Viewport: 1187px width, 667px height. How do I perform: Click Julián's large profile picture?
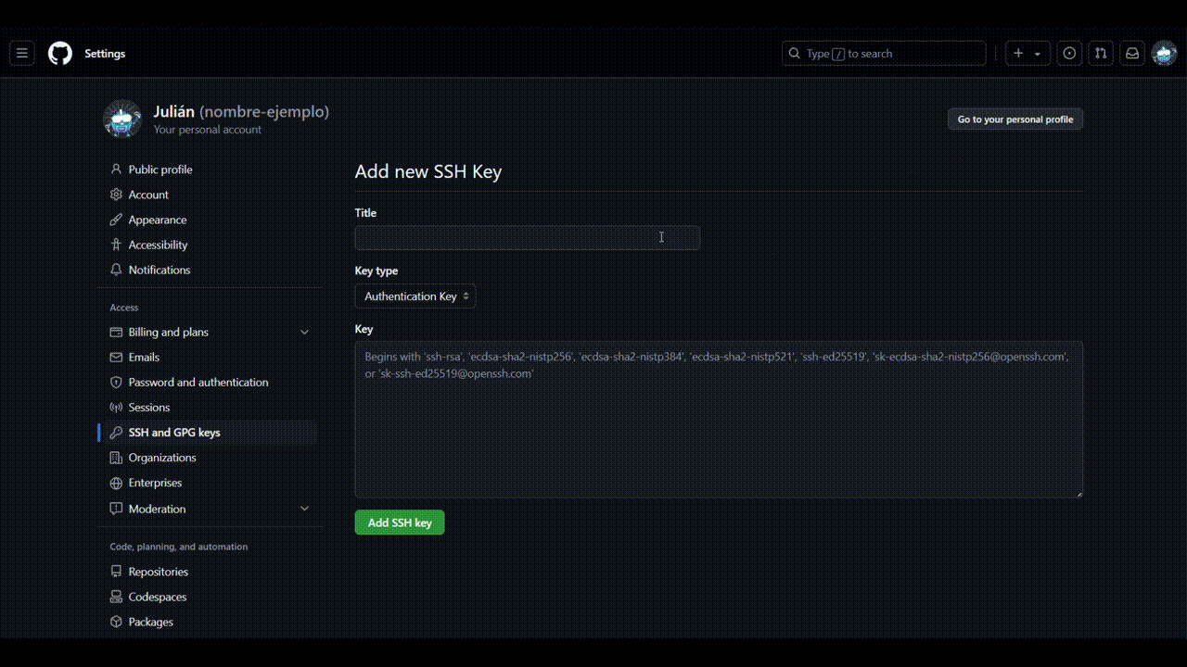click(x=122, y=120)
